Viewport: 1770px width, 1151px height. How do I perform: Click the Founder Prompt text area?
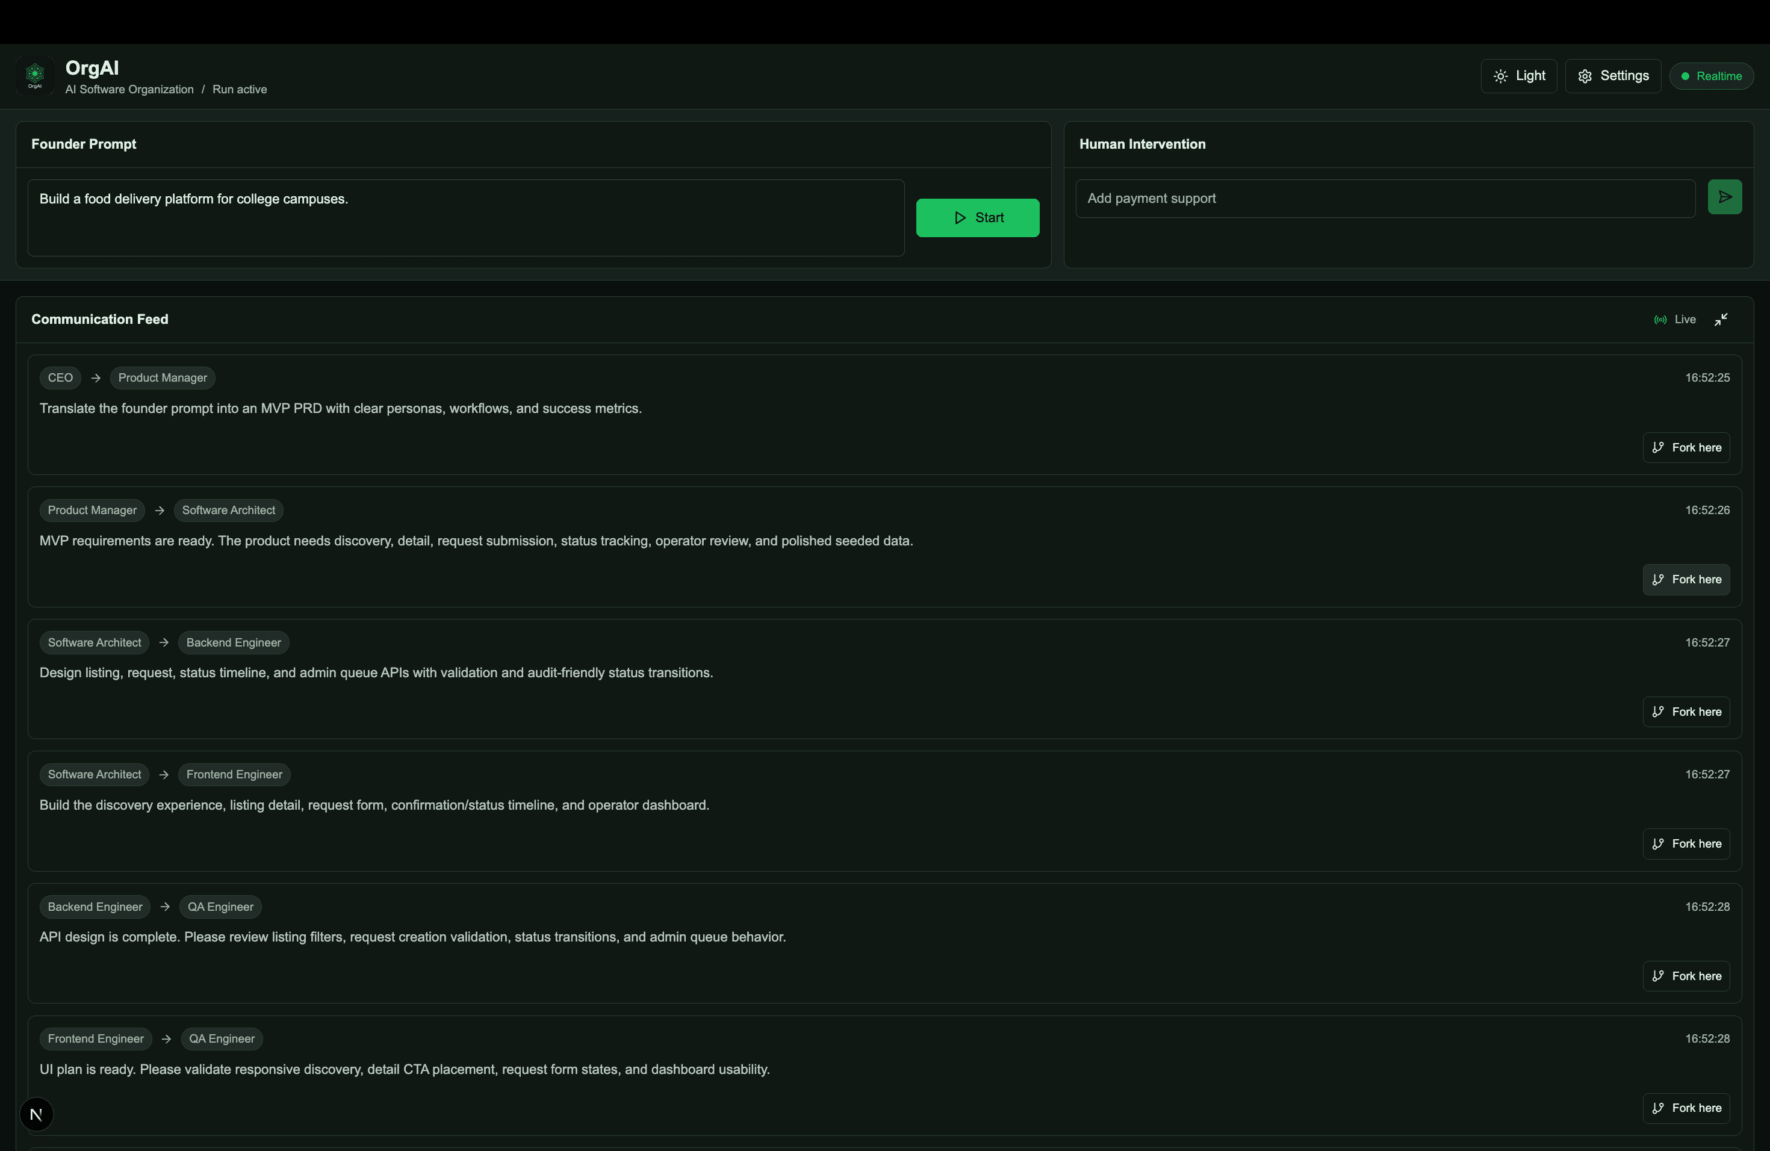[x=465, y=218]
